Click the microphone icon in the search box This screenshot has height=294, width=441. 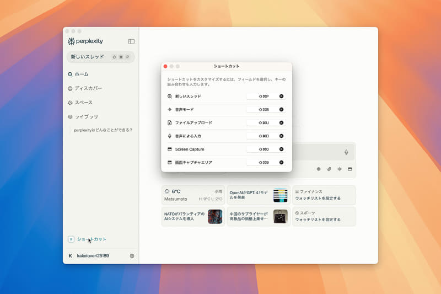[x=346, y=152]
